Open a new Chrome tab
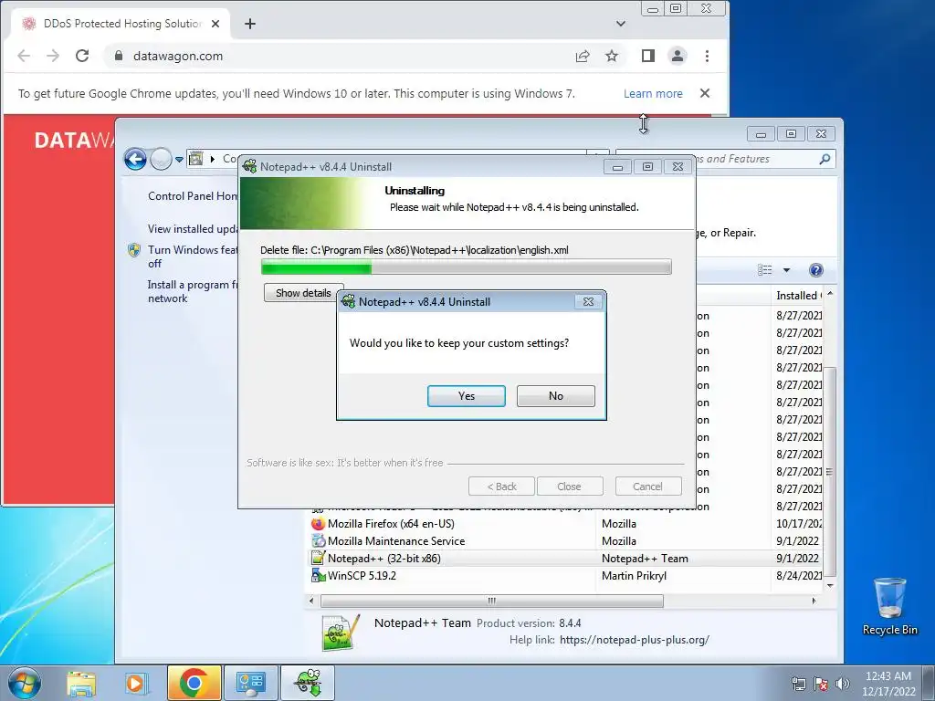The image size is (935, 701). tap(250, 24)
